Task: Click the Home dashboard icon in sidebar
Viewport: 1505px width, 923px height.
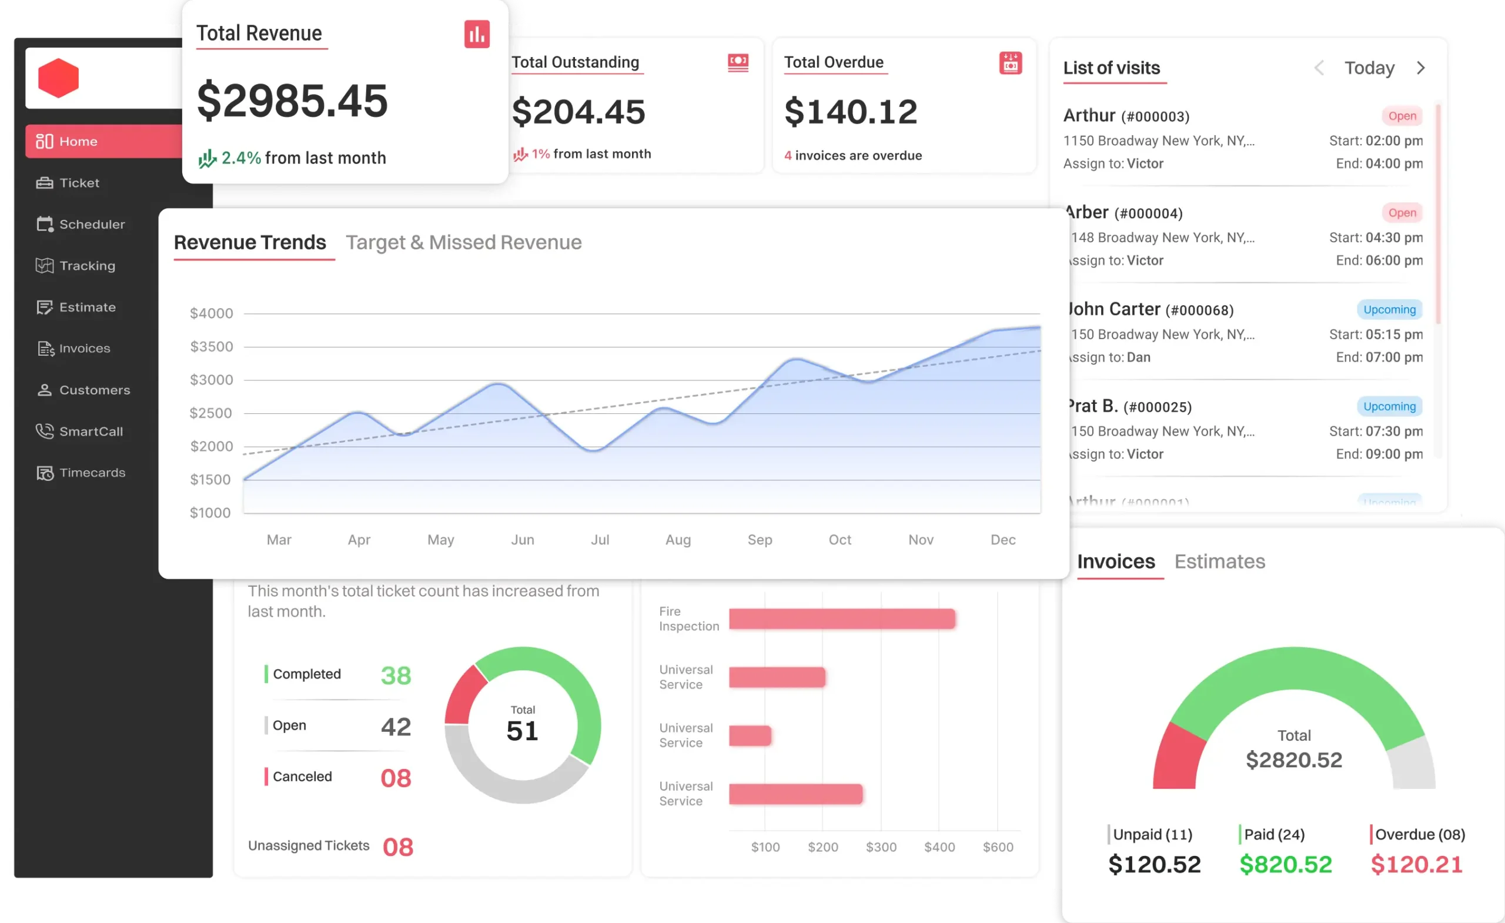Action: pyautogui.click(x=44, y=141)
